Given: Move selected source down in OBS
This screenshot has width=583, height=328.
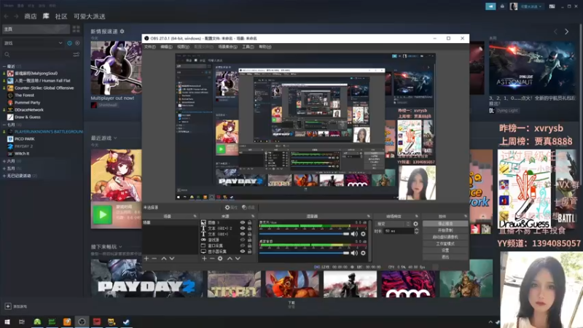Looking at the screenshot, I should click(x=238, y=259).
